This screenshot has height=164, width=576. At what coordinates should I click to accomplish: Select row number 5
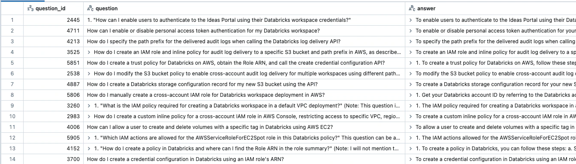click(x=12, y=63)
